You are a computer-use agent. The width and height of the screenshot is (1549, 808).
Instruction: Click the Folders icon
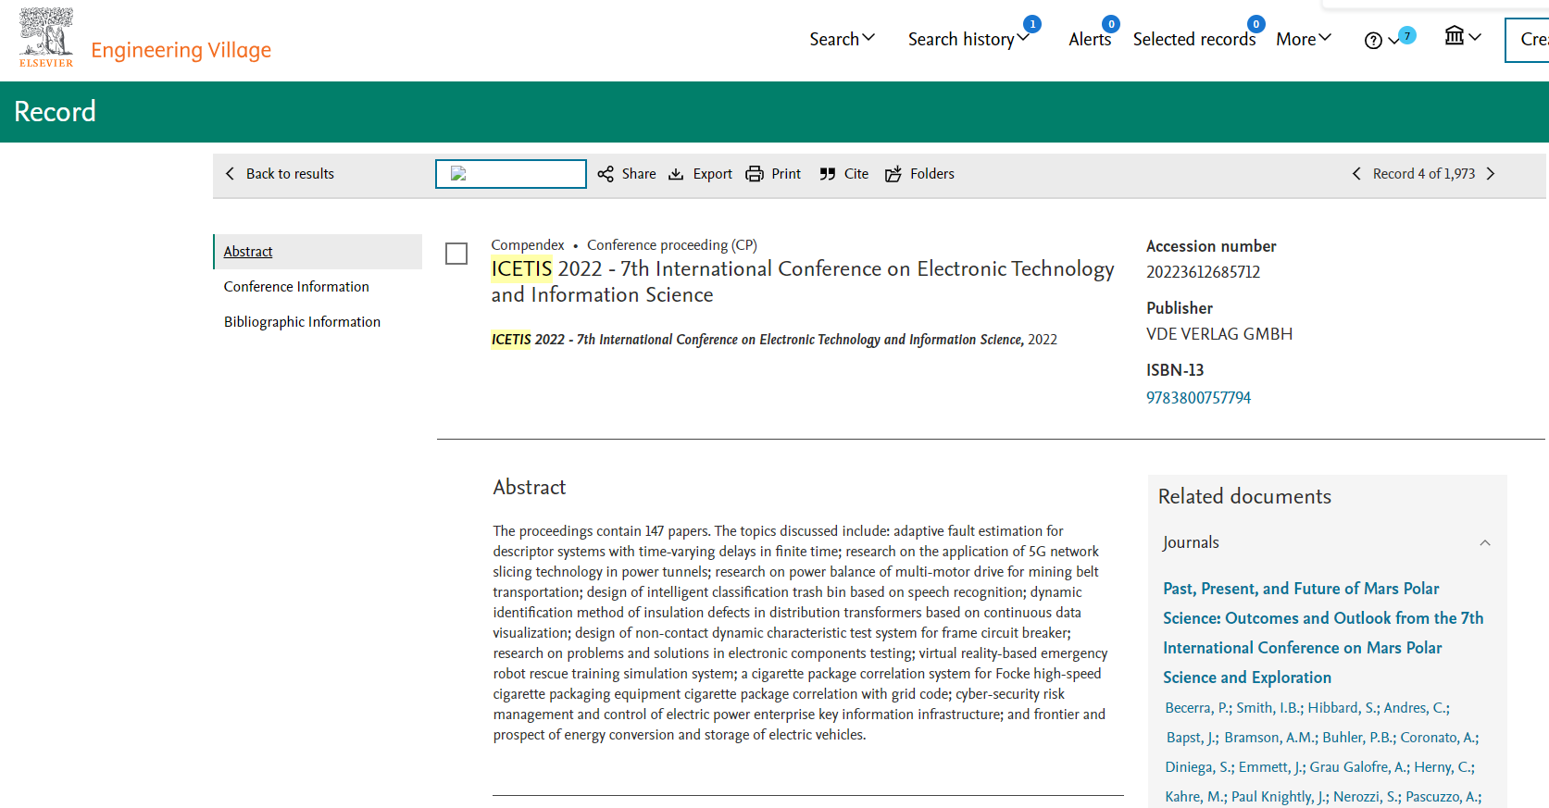coord(893,174)
